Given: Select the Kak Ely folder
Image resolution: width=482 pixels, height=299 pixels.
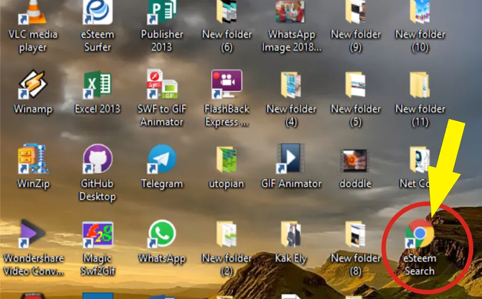Looking at the screenshot, I should 291,234.
